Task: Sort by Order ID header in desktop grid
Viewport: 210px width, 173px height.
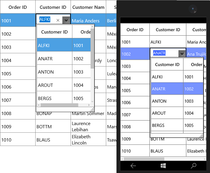Action: tap(18, 7)
